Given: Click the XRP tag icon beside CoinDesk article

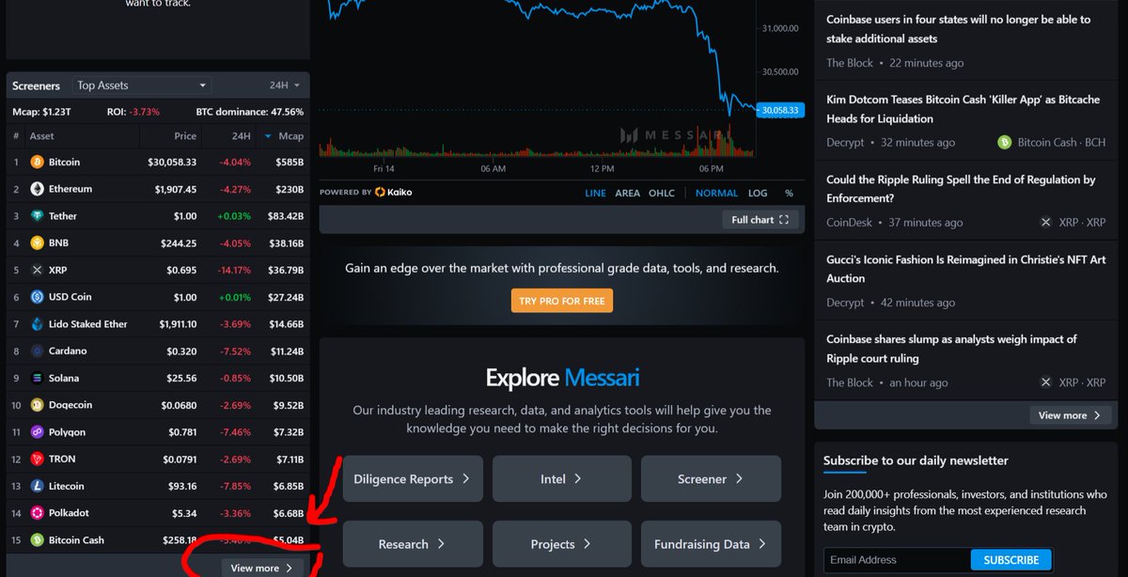Looking at the screenshot, I should pos(1045,223).
